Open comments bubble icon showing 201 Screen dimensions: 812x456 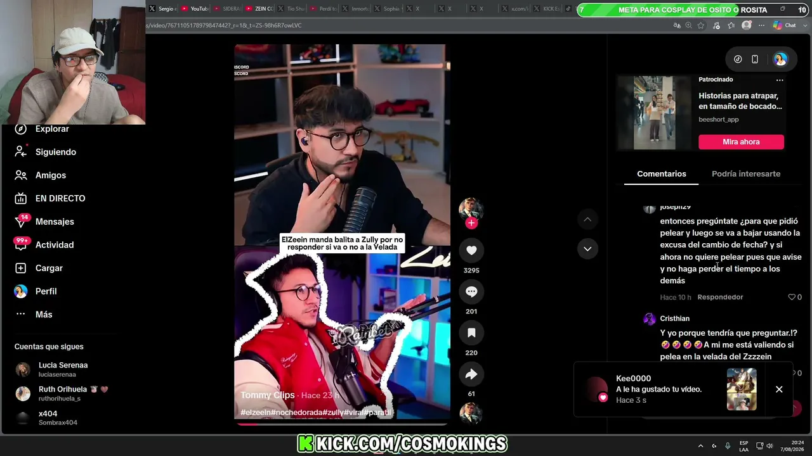pyautogui.click(x=471, y=291)
